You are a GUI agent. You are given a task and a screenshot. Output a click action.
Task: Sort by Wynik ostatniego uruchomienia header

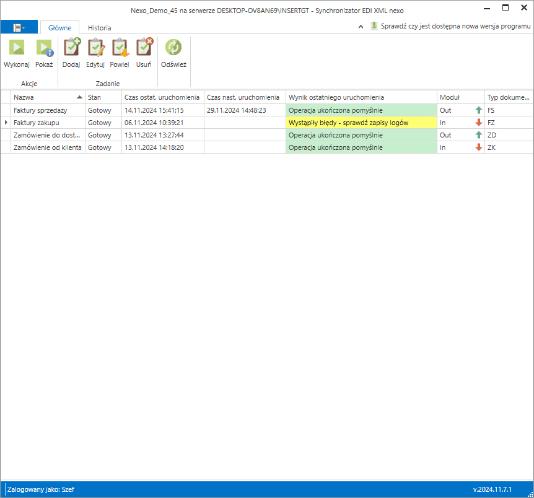click(x=361, y=97)
